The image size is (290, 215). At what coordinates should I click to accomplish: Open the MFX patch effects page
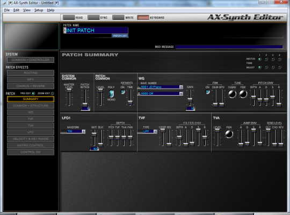pos(31,80)
